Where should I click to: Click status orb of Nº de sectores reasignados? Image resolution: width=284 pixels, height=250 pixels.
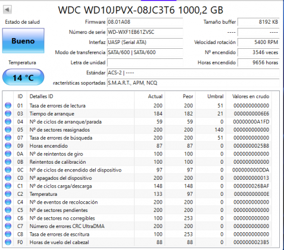pyautogui.click(x=8, y=130)
